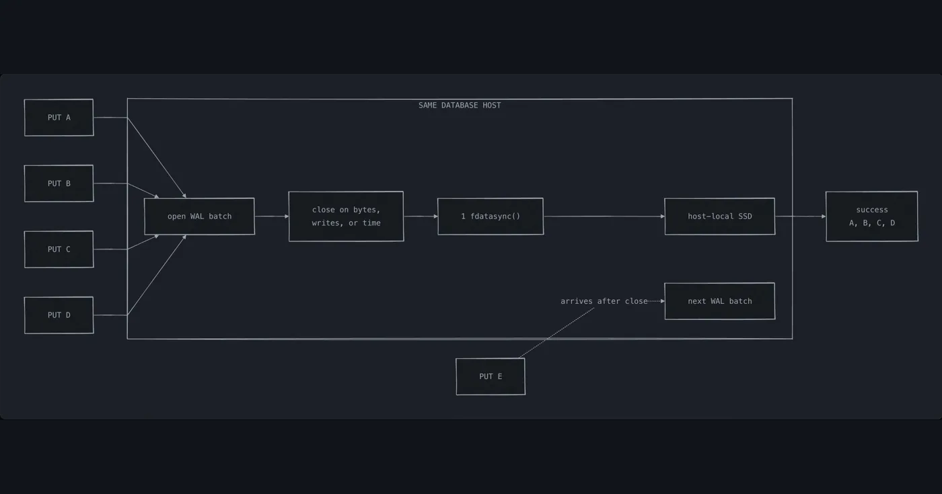The width and height of the screenshot is (942, 494).
Task: Select the PUT E box
Action: coord(491,376)
